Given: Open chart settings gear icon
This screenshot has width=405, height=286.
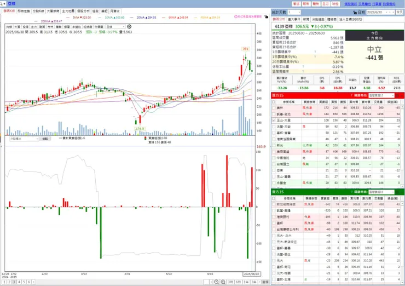Looking at the screenshot, I should (129, 27).
